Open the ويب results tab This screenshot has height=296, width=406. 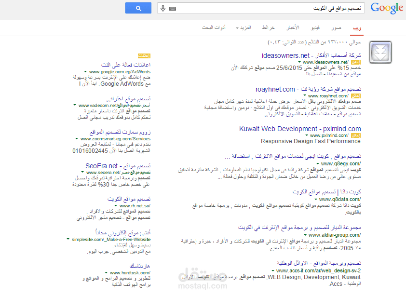point(357,28)
